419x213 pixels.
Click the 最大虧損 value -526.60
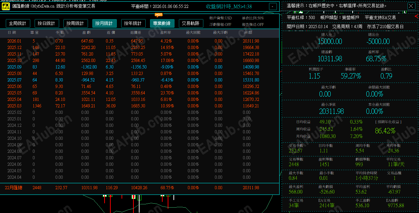point(326,192)
